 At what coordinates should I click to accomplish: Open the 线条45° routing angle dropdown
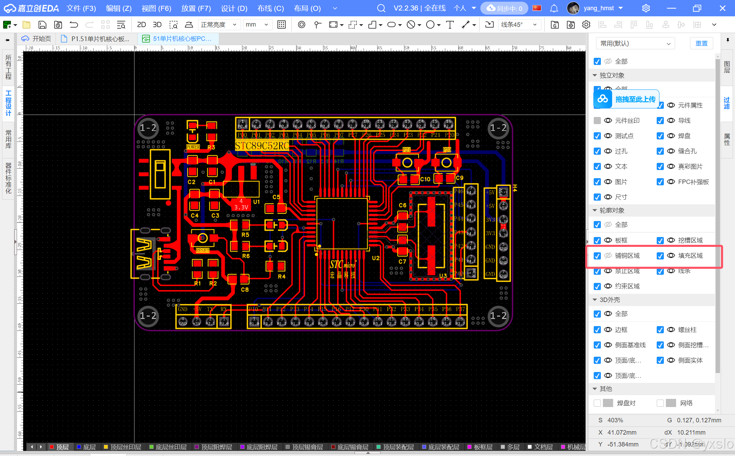519,25
